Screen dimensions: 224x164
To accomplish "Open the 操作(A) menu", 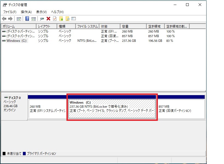I will pyautogui.click(x=26, y=12).
